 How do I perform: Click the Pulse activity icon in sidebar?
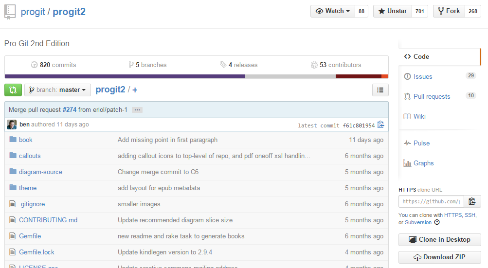point(407,143)
